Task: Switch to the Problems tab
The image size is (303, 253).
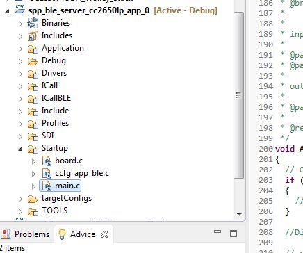Action: point(25,234)
